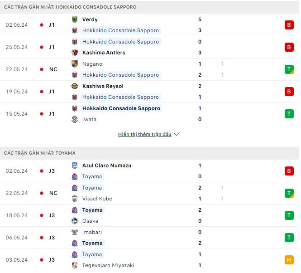Screen dimensions: 301x273
Task: Click green T badge for Sapporo vs Iwata
Action: coord(289,114)
